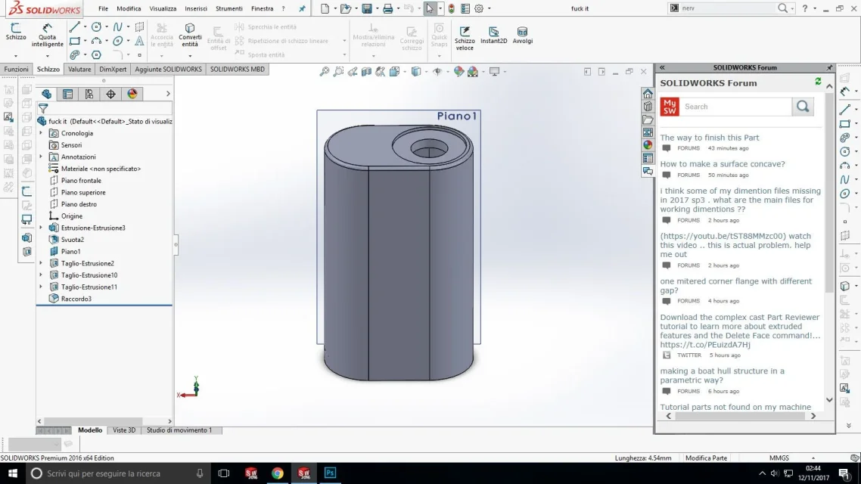Open 'The way to finish this Part' link

709,138
